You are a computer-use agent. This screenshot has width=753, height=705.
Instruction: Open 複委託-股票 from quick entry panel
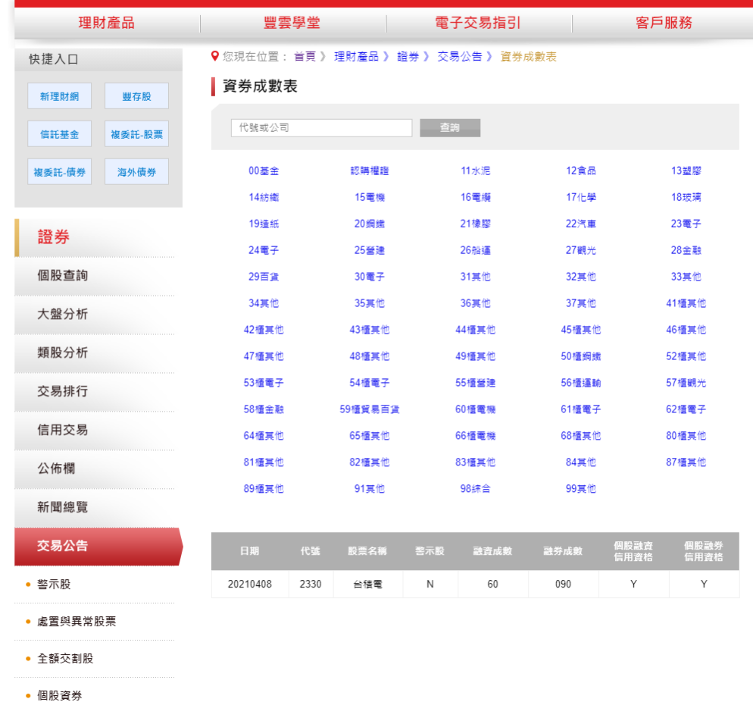pos(136,133)
